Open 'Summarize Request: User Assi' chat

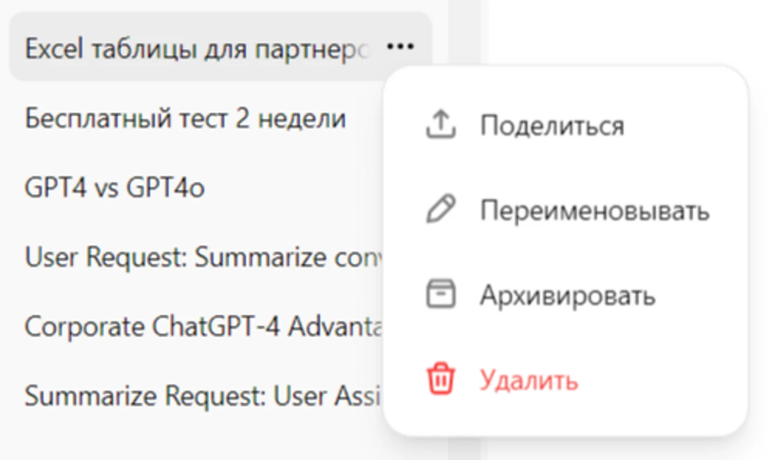tap(203, 395)
